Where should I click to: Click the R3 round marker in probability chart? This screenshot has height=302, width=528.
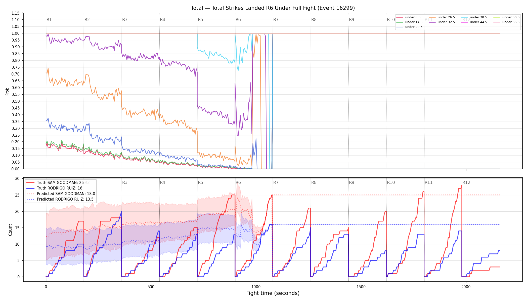[125, 20]
